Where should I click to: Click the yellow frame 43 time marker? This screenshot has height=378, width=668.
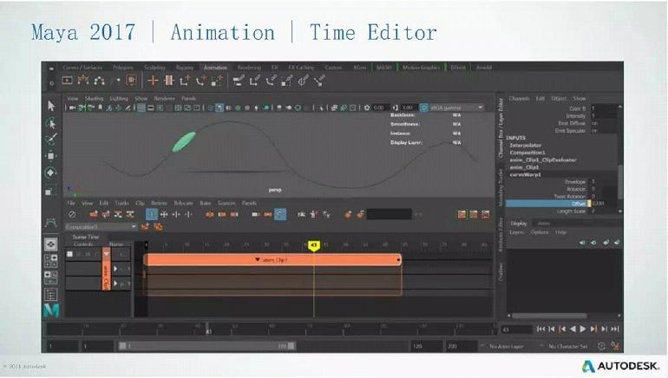(x=313, y=245)
